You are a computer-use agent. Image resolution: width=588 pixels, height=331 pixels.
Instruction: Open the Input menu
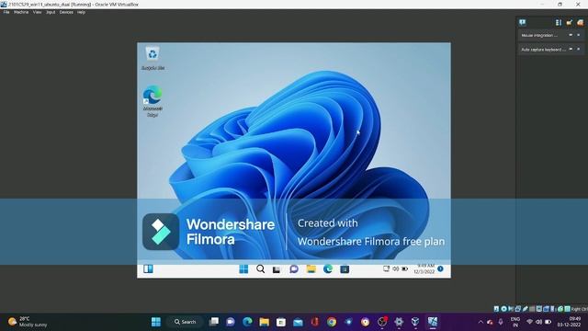point(51,12)
